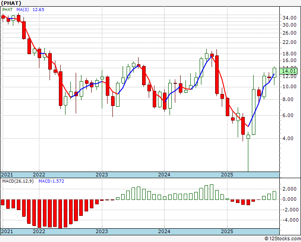301x242 pixels.
Task: Click 2025 on the MACD panel timeline
Action: click(227, 231)
